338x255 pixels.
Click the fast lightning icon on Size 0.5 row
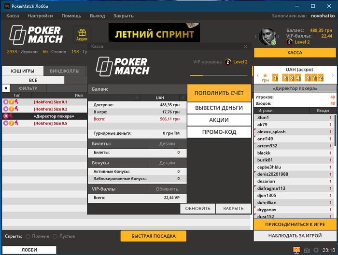coord(16,123)
